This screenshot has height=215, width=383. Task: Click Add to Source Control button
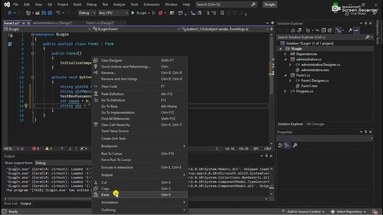coord(303,211)
